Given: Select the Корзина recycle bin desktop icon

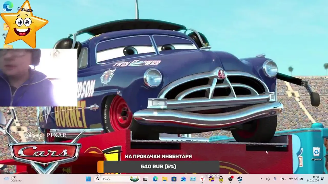Looking at the screenshot, I should click(316, 154).
